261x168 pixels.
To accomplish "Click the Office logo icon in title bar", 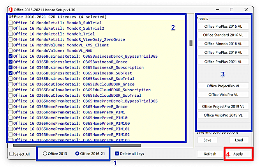I will pyautogui.click(x=11, y=10).
